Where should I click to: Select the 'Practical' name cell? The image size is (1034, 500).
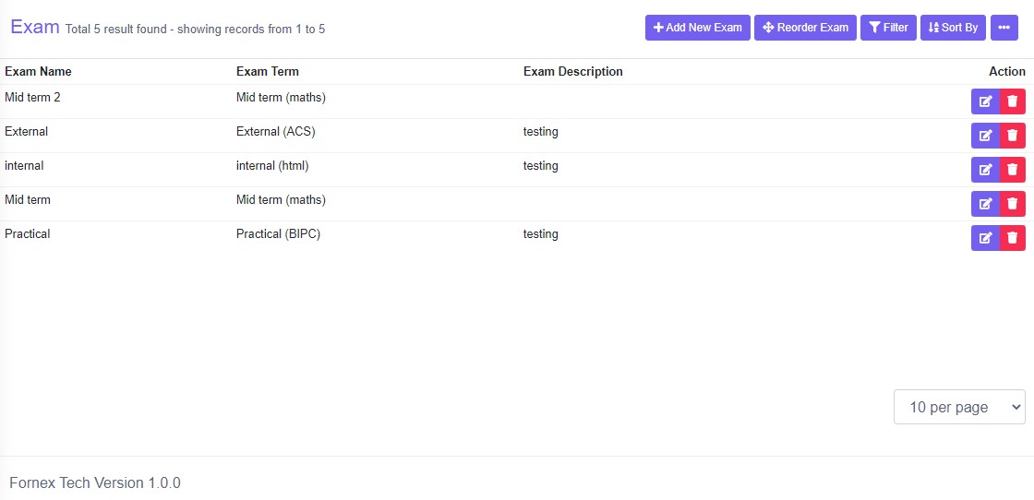tap(27, 234)
